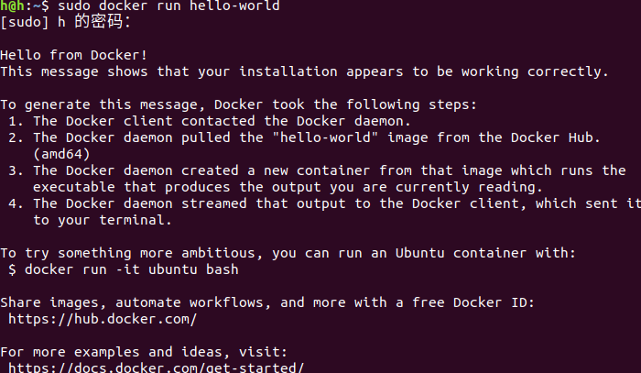Image resolution: width=641 pixels, height=373 pixels.
Task: Click the 'installation appears to be working correctly' text
Action: tap(424, 71)
